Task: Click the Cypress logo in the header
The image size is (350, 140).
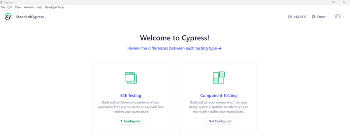Action: [8, 17]
